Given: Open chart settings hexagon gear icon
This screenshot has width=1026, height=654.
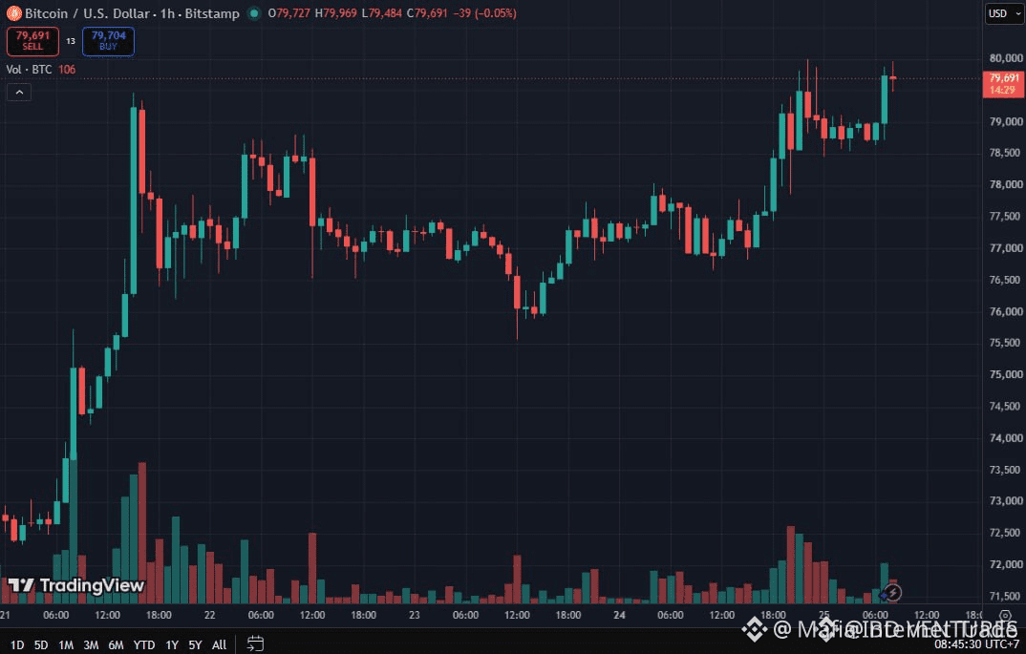Looking at the screenshot, I should [1006, 616].
